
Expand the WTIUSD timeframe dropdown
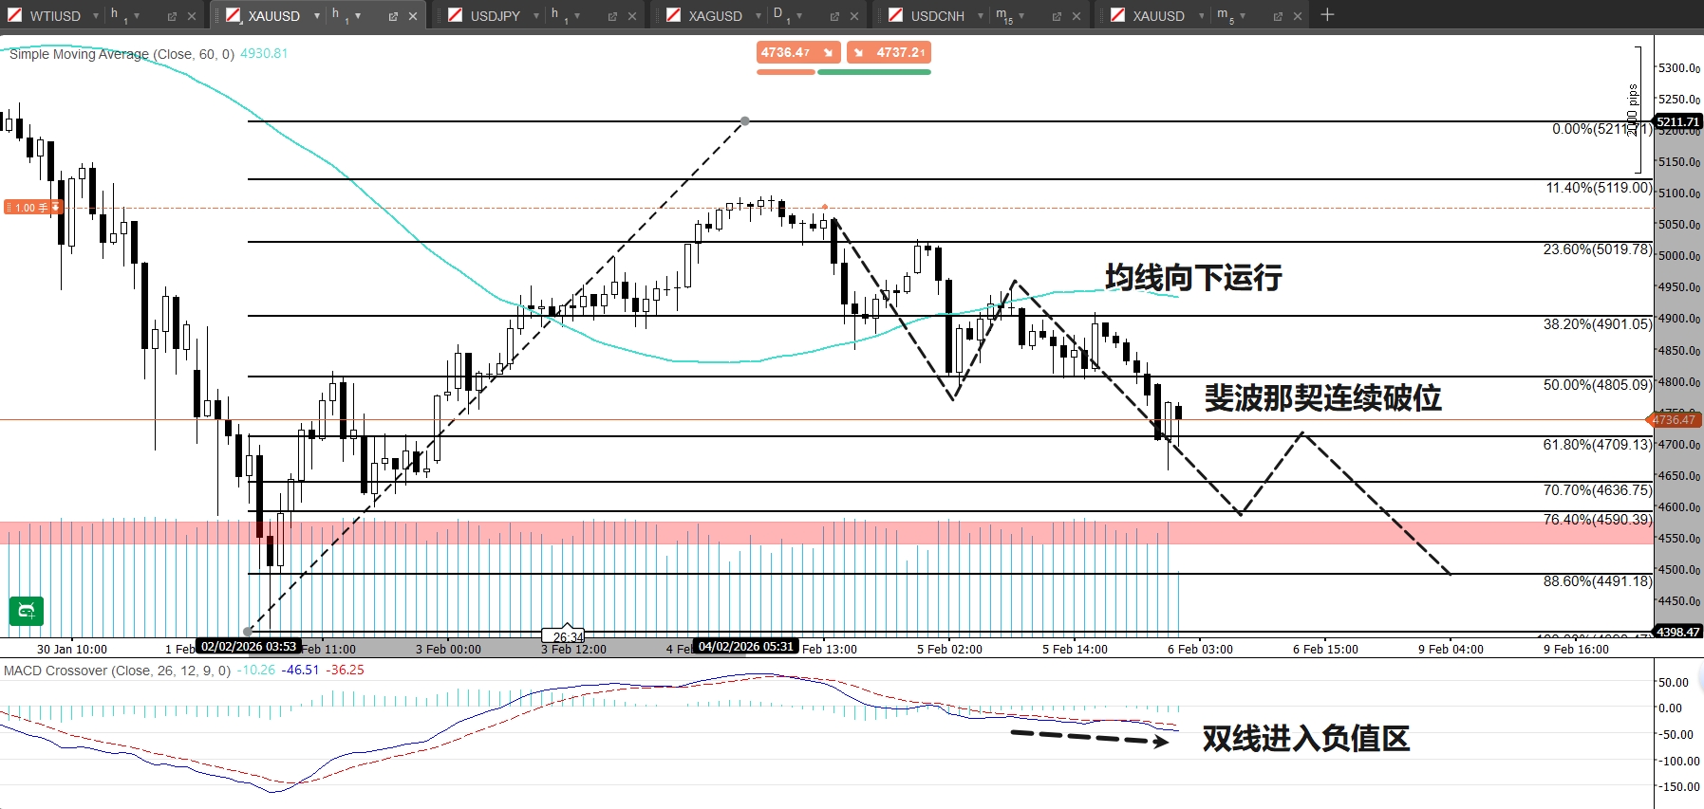point(137,16)
